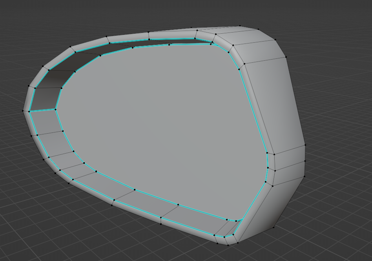Select the lowest-right outer corner vertex of the mesh
The image size is (372, 261).
pyautogui.click(x=274, y=227)
